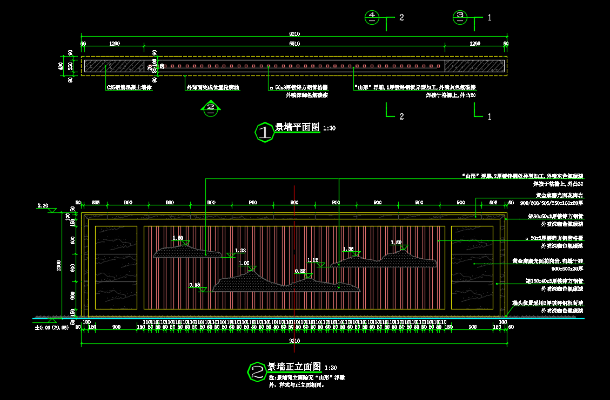610x400 pixels.
Task: Select the 900/600/505/250x100x20厚 note
Action: [552, 203]
